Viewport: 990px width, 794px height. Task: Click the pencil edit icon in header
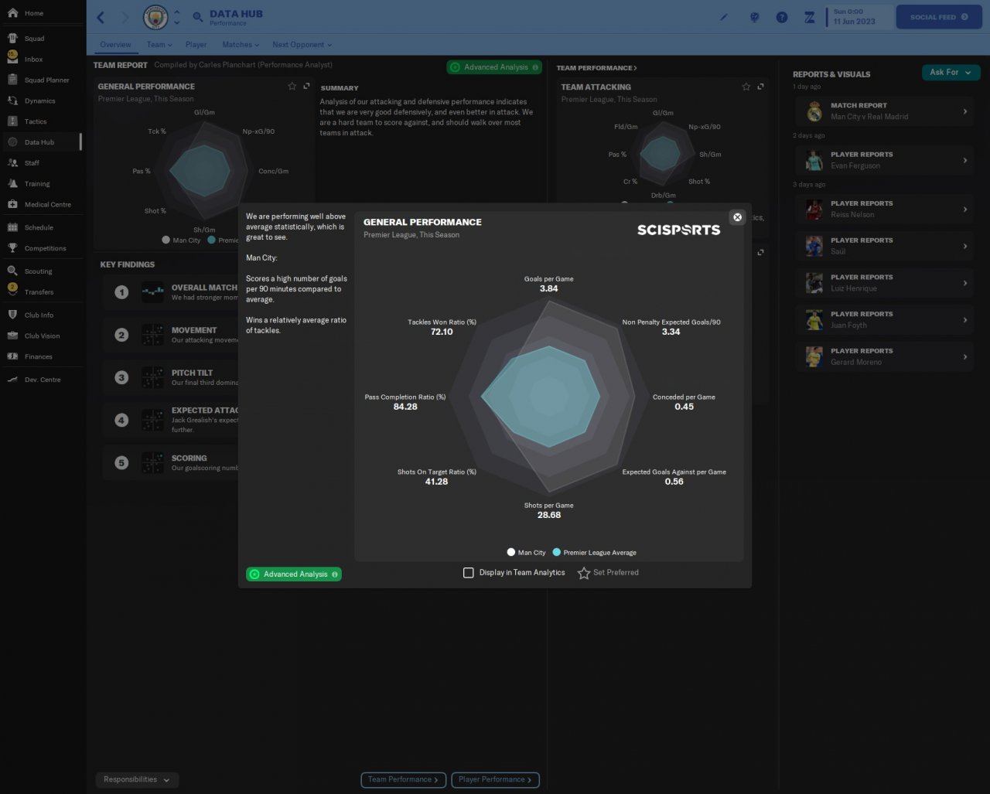[x=724, y=17]
